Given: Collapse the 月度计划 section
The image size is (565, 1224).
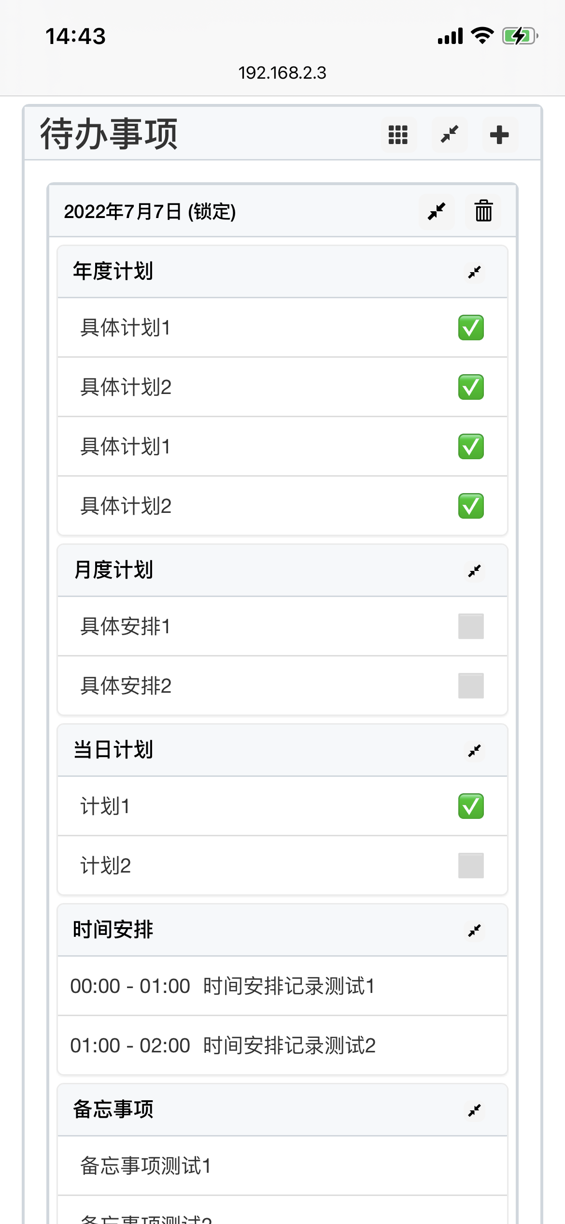Looking at the screenshot, I should [475, 571].
